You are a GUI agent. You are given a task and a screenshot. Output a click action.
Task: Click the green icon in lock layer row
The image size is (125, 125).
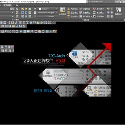coord(30,16)
